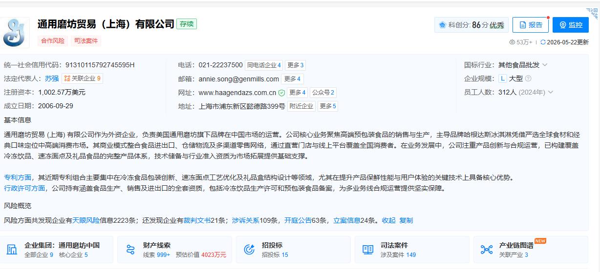The width and height of the screenshot is (600, 272).
Task: Click 复制 to copy risk overview
Action: click(x=406, y=220)
